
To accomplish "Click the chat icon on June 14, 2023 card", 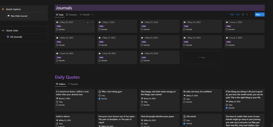I will pos(57,53).
